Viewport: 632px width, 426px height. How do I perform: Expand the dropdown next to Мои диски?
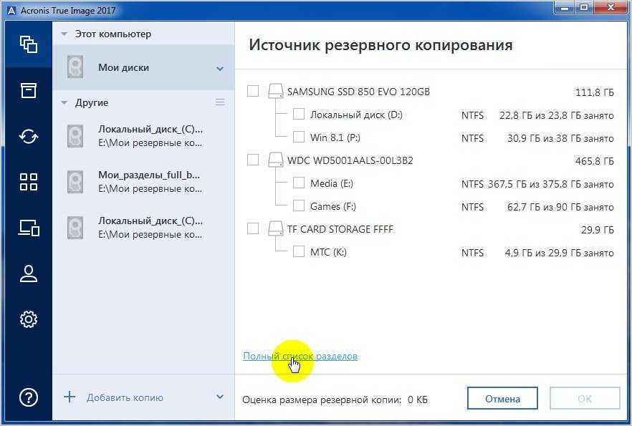(x=220, y=68)
